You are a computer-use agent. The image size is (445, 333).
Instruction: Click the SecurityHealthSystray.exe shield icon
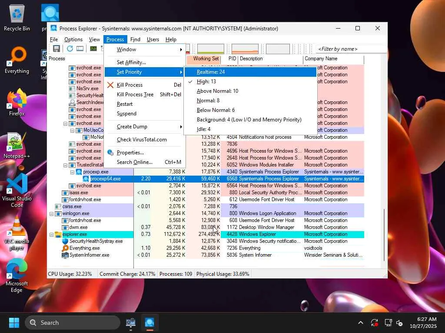pyautogui.click(x=65, y=241)
